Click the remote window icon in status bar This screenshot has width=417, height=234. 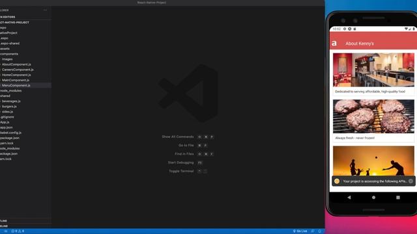(x=6, y=231)
